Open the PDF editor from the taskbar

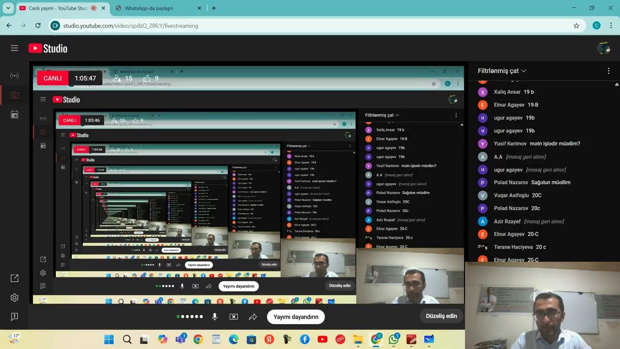411,339
